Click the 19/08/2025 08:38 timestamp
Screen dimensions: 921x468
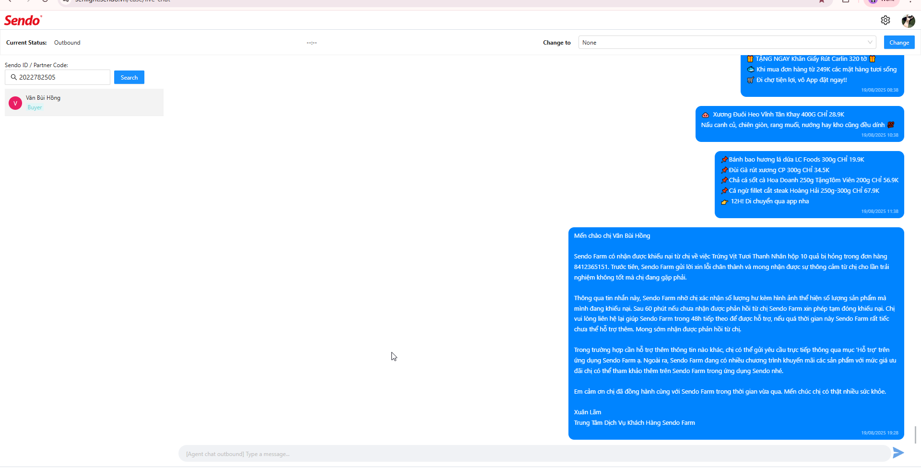click(880, 90)
